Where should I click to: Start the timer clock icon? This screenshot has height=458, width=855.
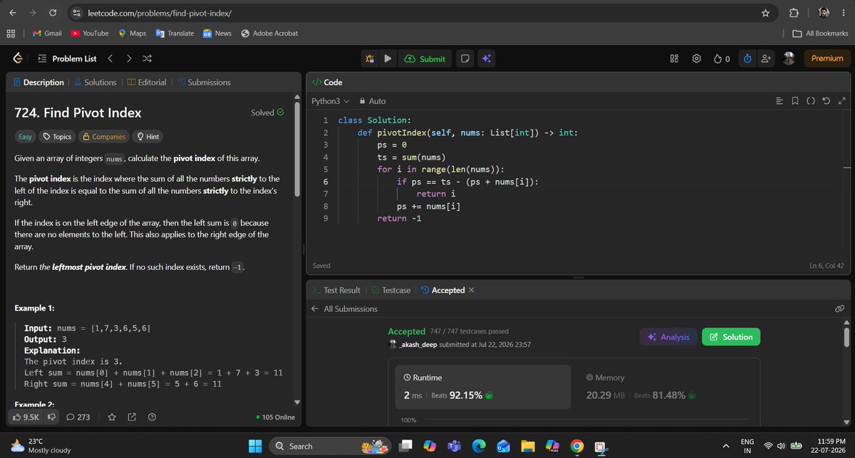pos(747,59)
